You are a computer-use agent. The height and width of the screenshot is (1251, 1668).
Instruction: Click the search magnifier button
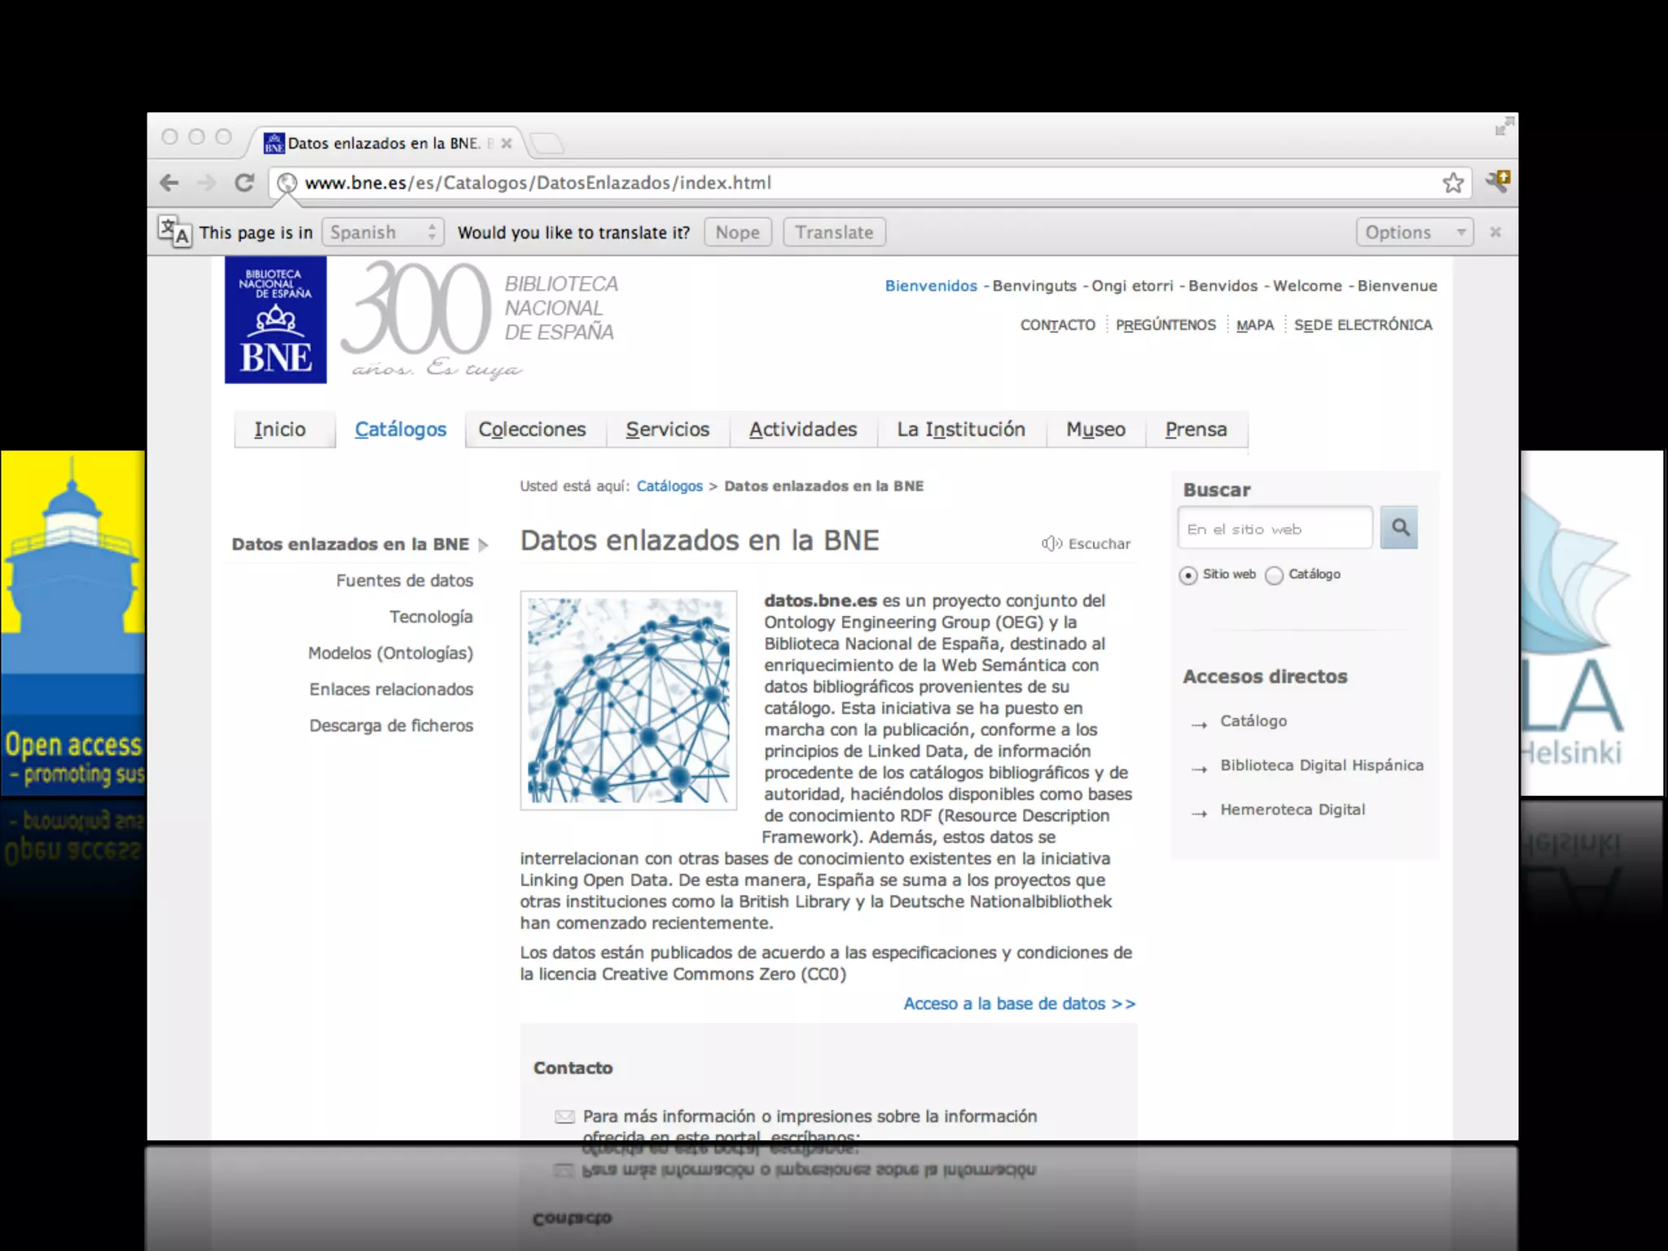1399,528
